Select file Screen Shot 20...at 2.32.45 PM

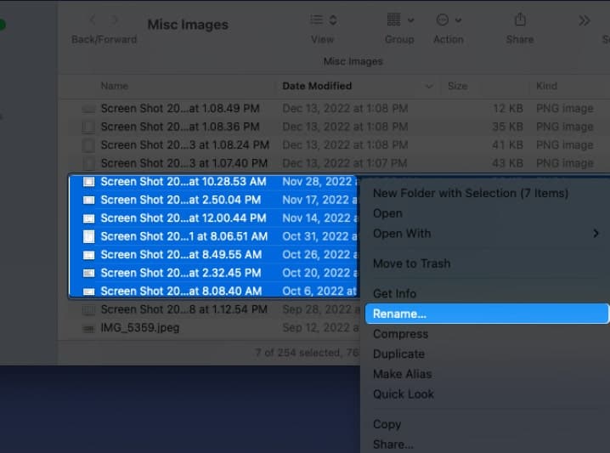point(180,273)
